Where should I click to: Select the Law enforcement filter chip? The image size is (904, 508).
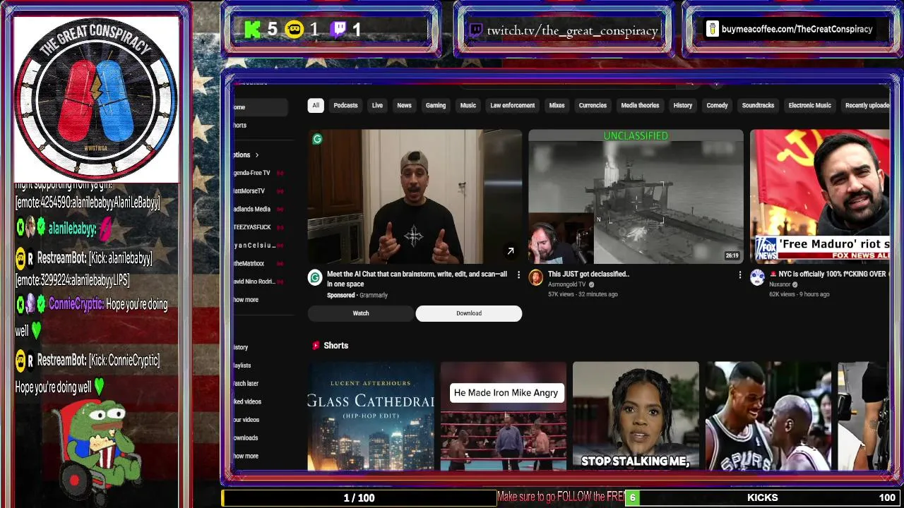(513, 105)
